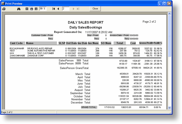182x124 pixels.
Task: Click the Name column header
Action: (x=41, y=43)
